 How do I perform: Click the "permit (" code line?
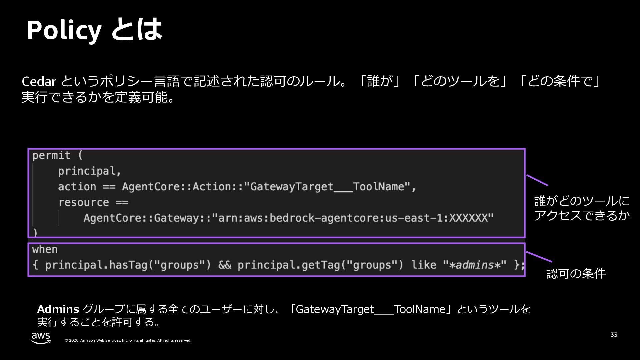(57, 156)
